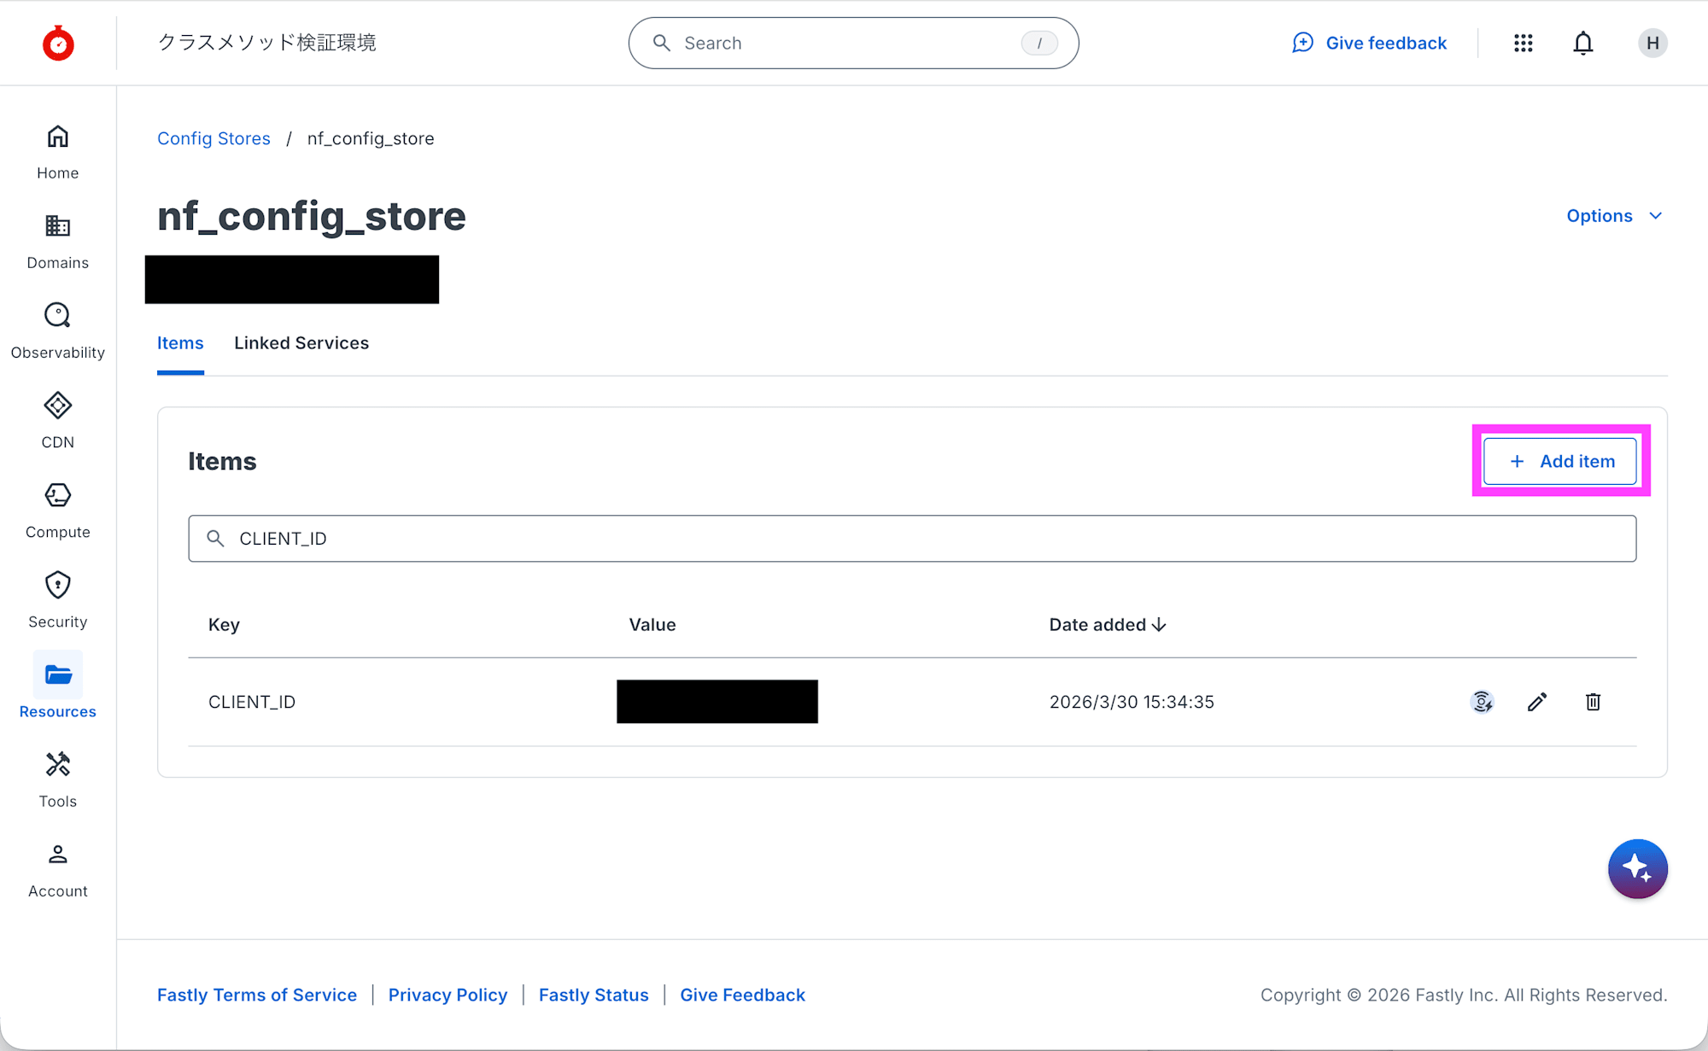The height and width of the screenshot is (1051, 1708).
Task: Select the Items tab
Action: point(180,343)
